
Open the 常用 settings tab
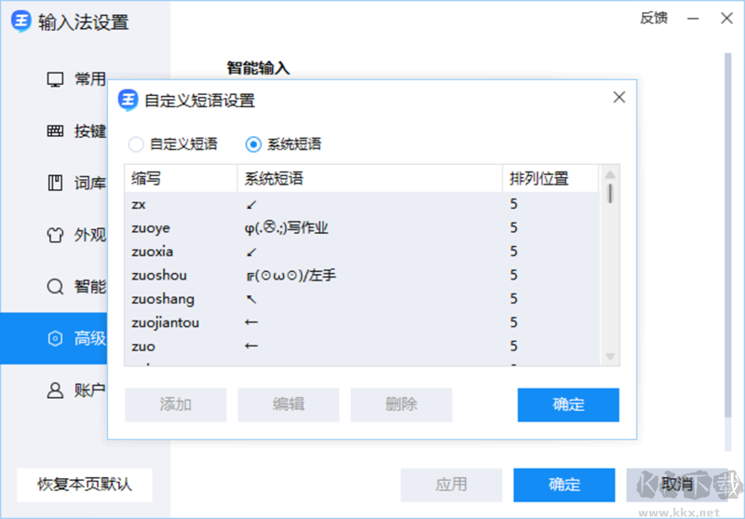click(54, 79)
